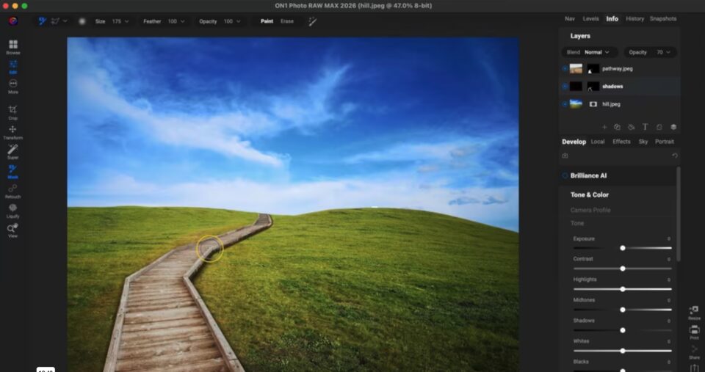Select the Liquify tool
This screenshot has width=705, height=372.
(x=13, y=211)
